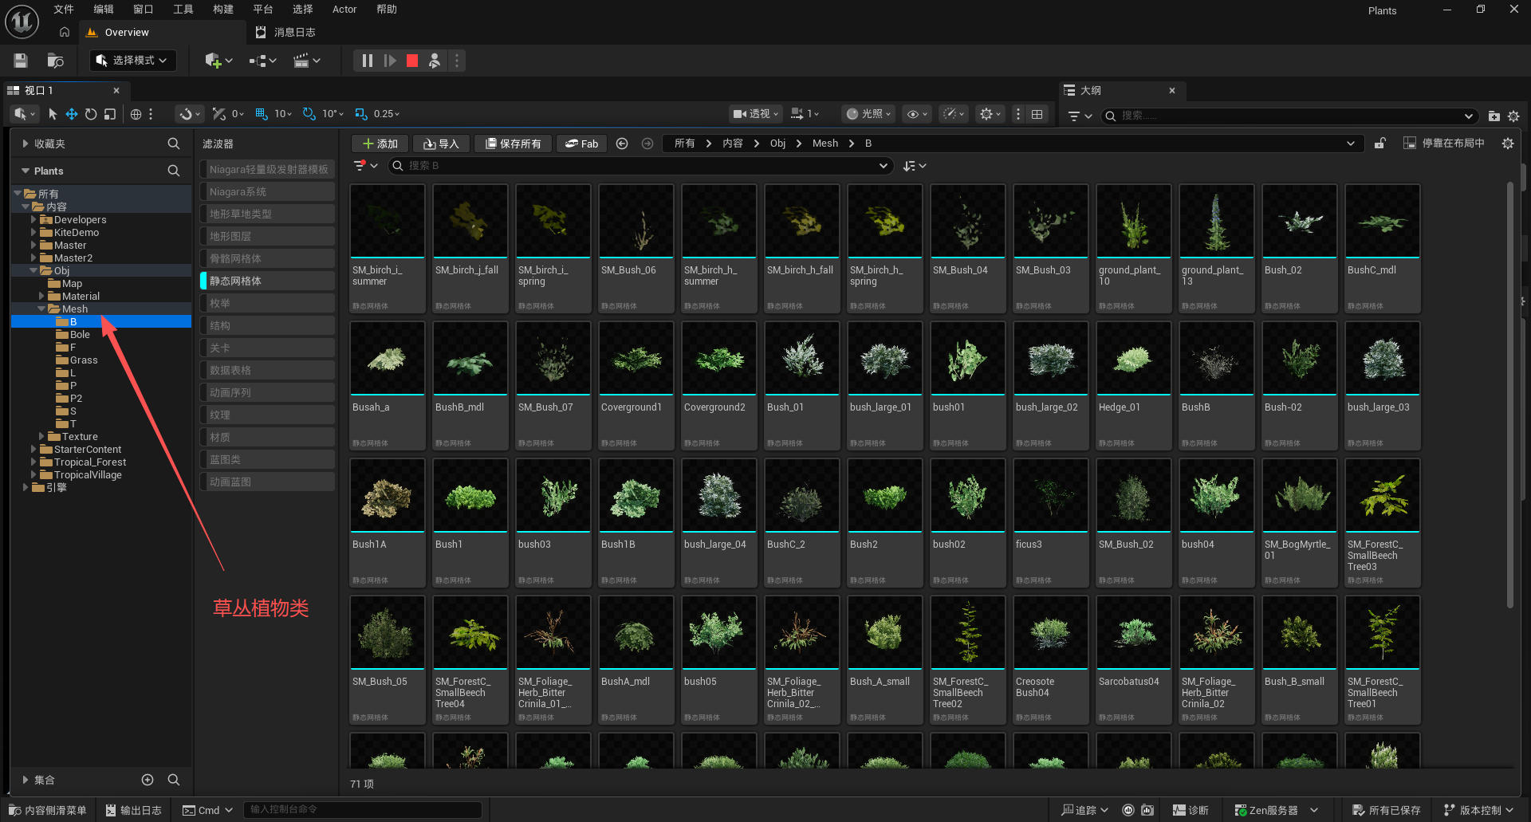Click the 添加 button in content browser
1531x822 pixels.
pyautogui.click(x=380, y=144)
